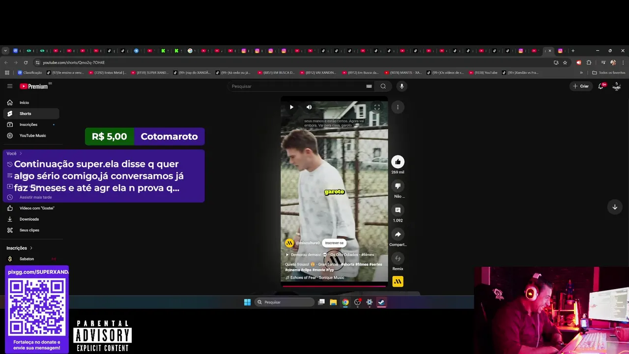Go back in Chrome

pyautogui.click(x=6, y=62)
